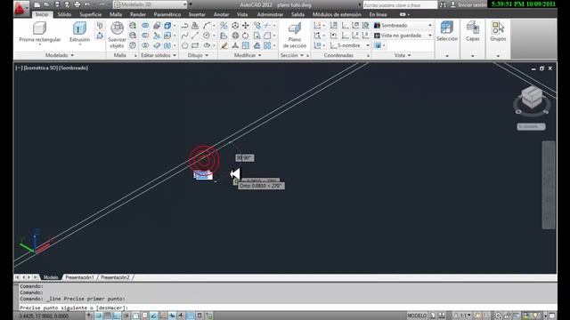Click the Undo arrow in quick access toolbar
Viewport: 570px width, 320px height.
[x=87, y=4]
